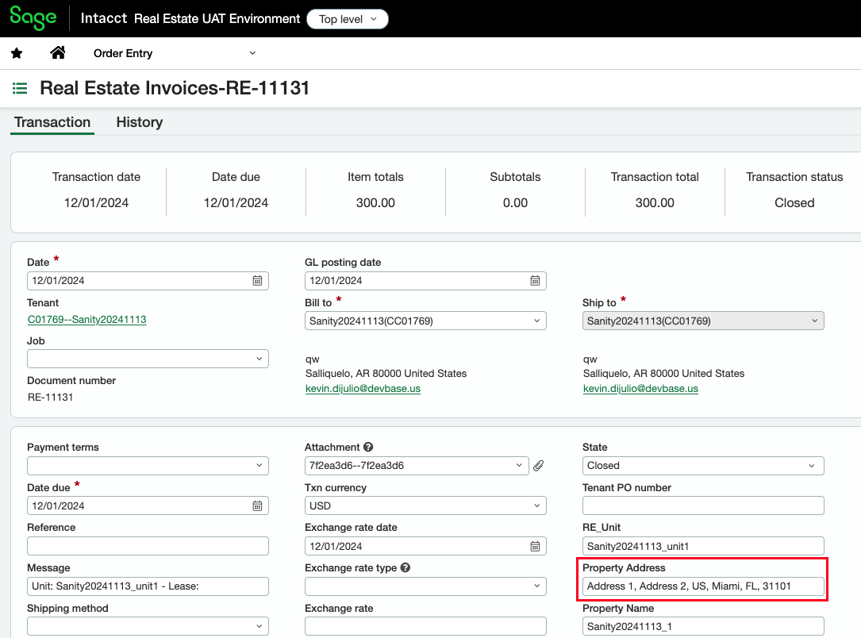Open calendar picker for Exchange rate date

pyautogui.click(x=535, y=546)
